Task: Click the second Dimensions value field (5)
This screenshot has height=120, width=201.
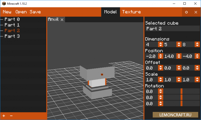Action: (170, 45)
